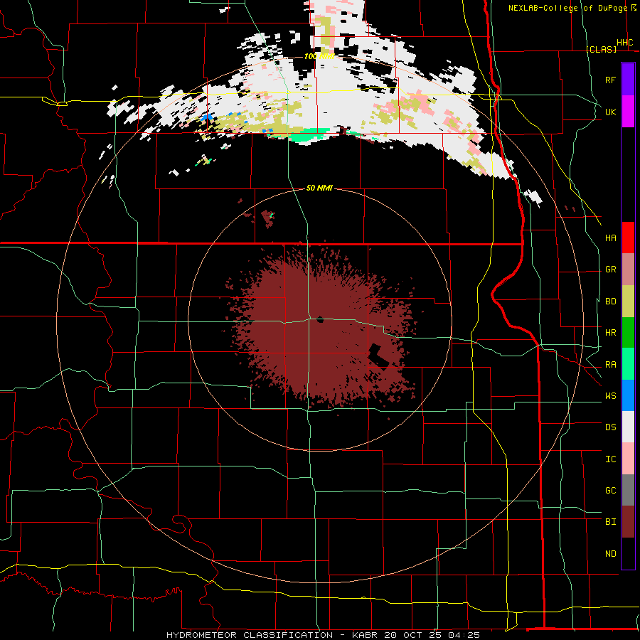Click the radar site center dot

tap(320, 319)
